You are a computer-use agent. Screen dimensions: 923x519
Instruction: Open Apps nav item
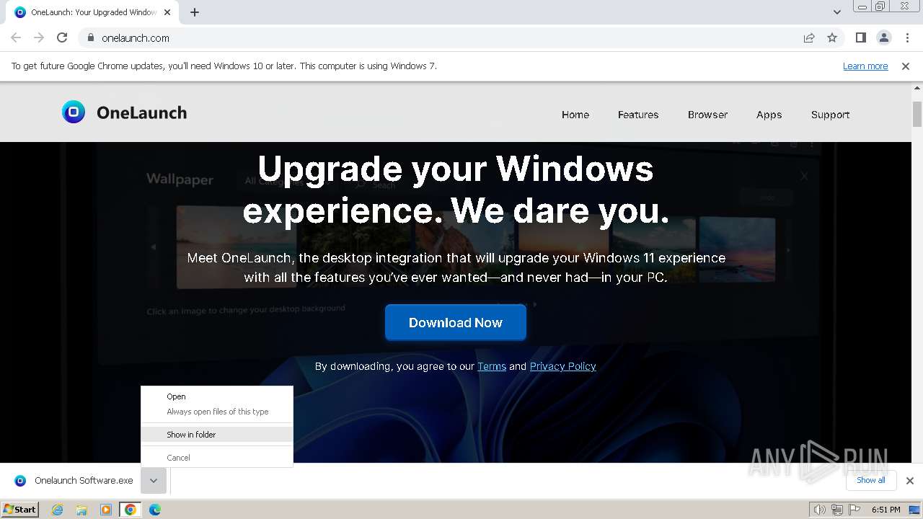769,115
